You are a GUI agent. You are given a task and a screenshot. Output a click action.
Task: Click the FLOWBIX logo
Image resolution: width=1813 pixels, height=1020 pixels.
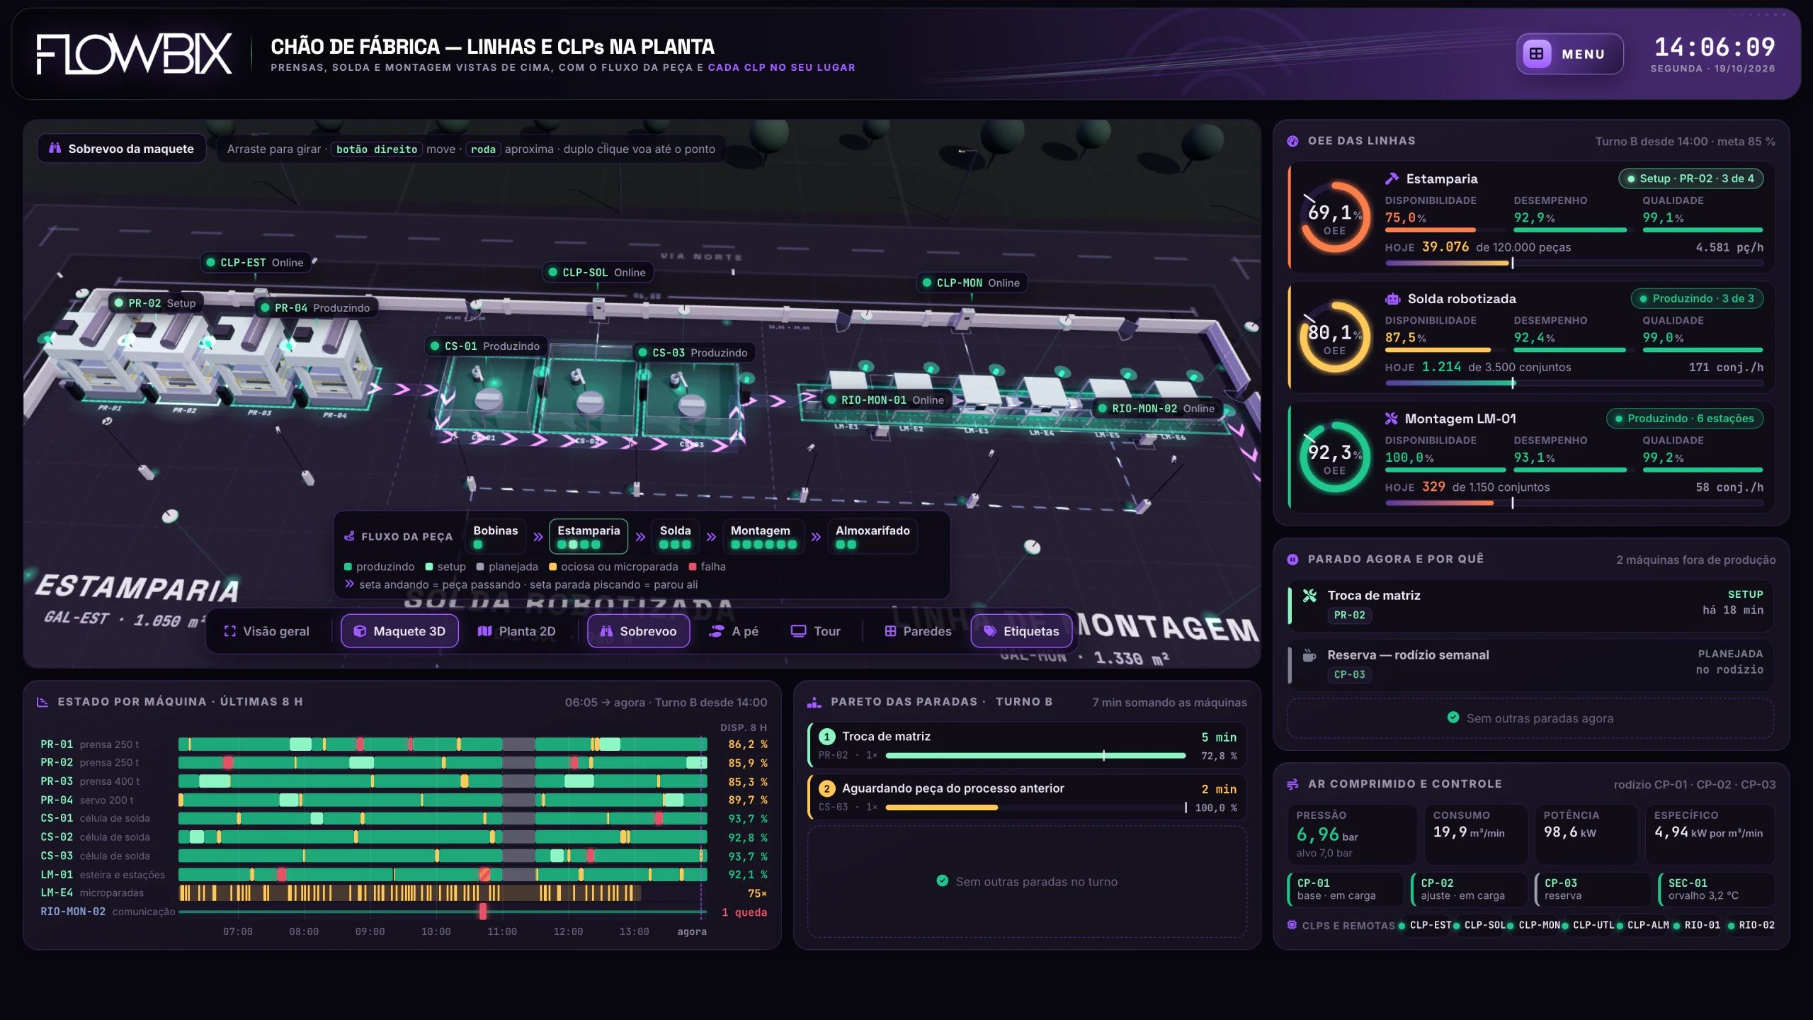135,54
